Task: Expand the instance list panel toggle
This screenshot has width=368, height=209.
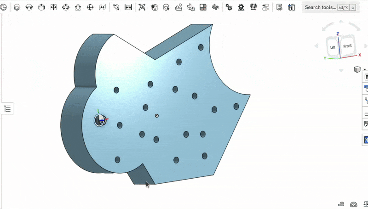Action: [x=7, y=108]
